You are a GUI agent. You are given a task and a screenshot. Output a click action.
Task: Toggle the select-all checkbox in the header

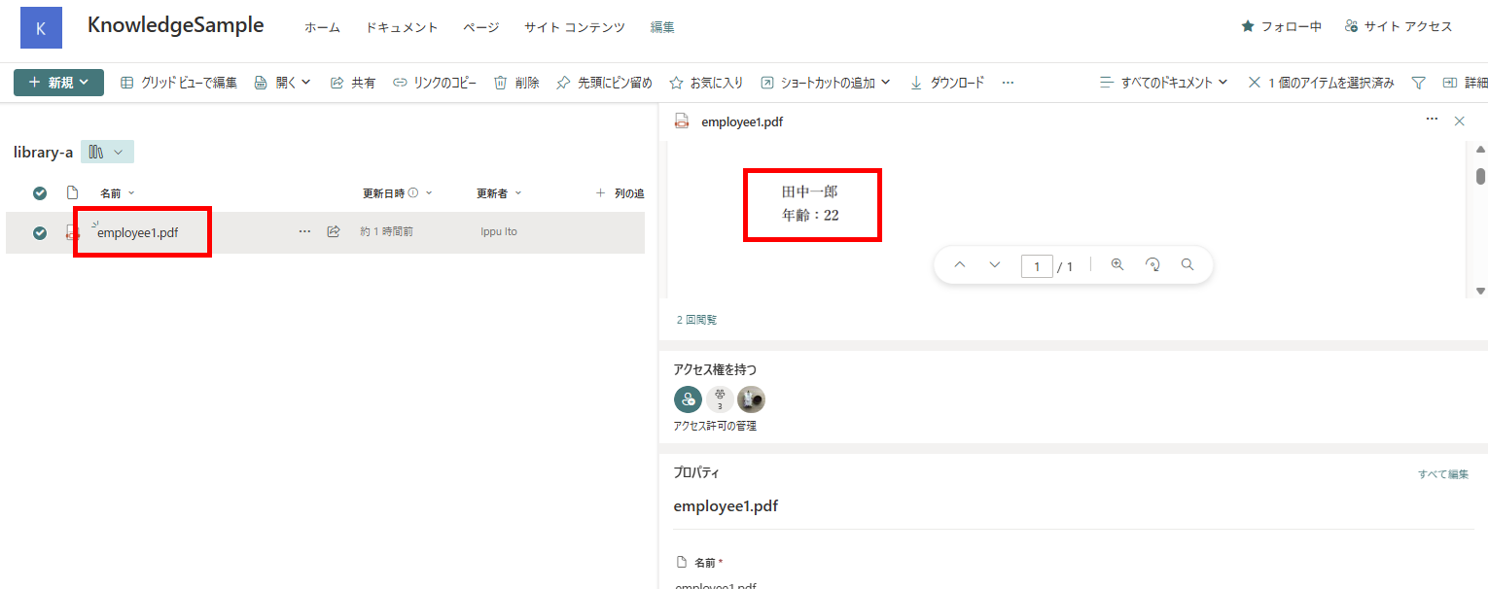(x=39, y=192)
